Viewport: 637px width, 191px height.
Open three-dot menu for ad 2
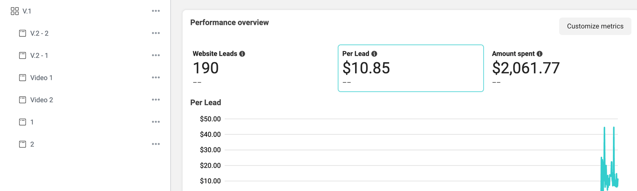tap(156, 144)
